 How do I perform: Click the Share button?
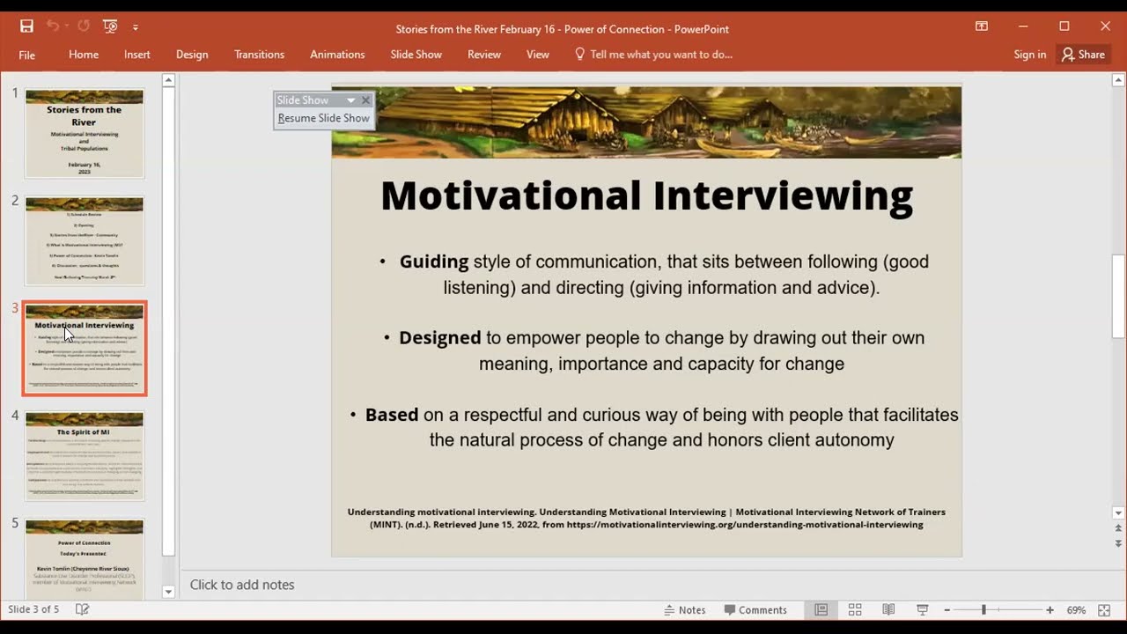click(1083, 55)
